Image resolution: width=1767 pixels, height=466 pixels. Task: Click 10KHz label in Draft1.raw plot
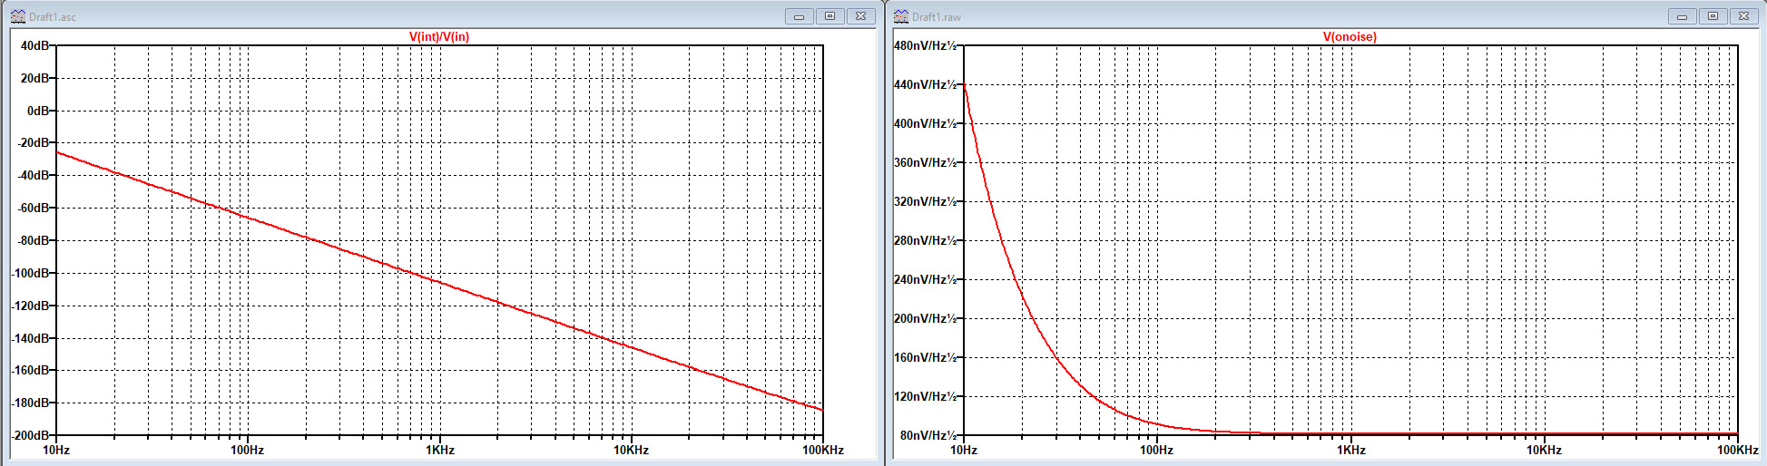[x=1544, y=451]
